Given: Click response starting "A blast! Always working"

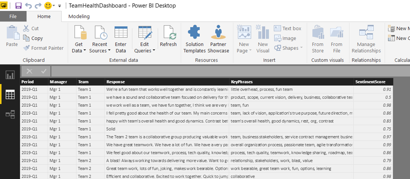Looking at the screenshot, I should coord(167,161).
